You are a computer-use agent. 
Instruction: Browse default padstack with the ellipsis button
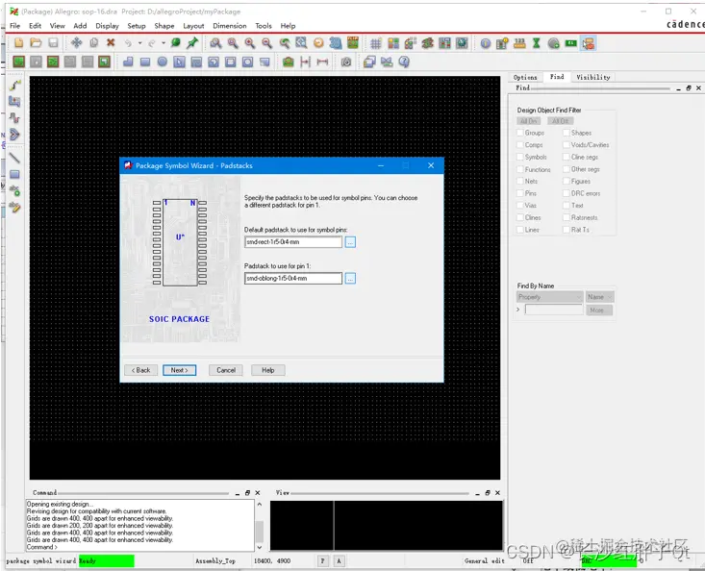[x=350, y=242]
